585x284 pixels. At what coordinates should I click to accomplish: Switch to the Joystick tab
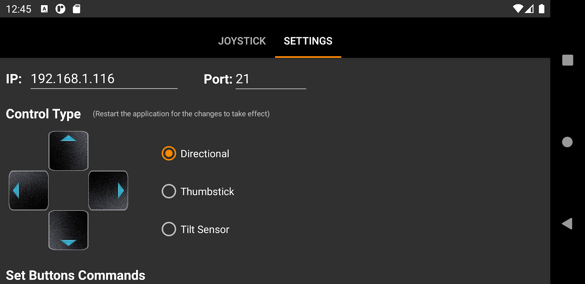tap(242, 41)
